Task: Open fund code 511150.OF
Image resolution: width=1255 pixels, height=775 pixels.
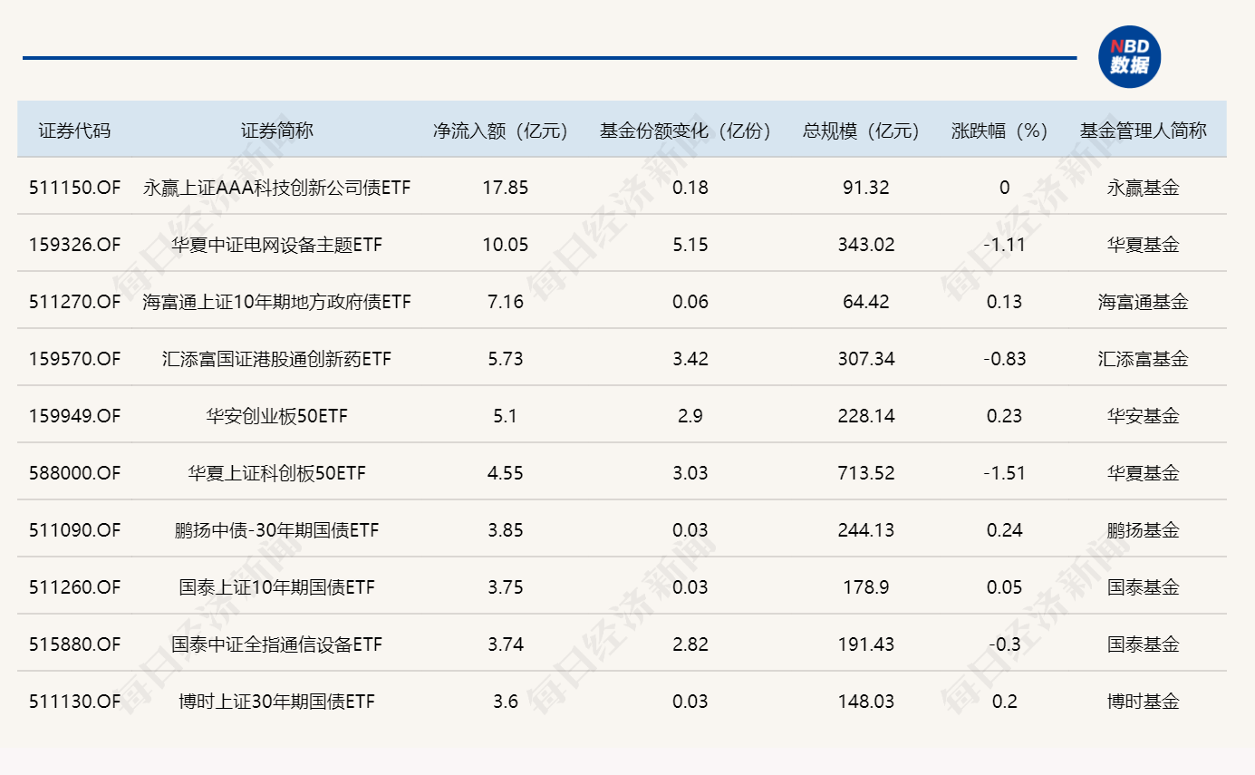Action: (76, 187)
